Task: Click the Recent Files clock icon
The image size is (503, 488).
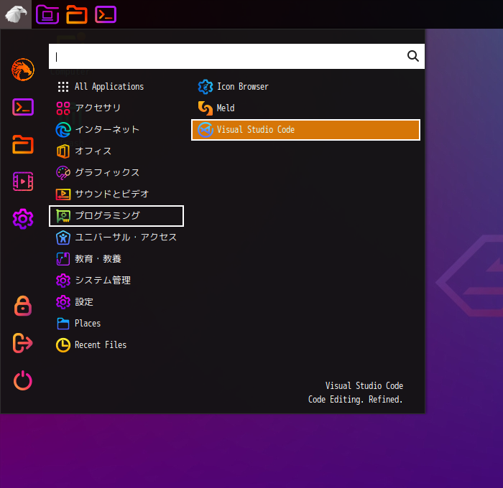Action: click(63, 345)
